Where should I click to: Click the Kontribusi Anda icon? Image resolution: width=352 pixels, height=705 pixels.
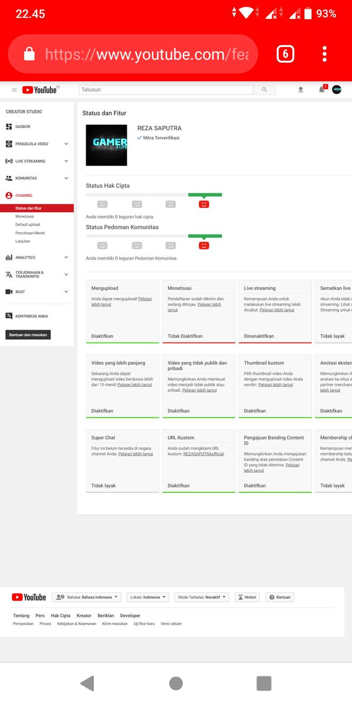[9, 316]
